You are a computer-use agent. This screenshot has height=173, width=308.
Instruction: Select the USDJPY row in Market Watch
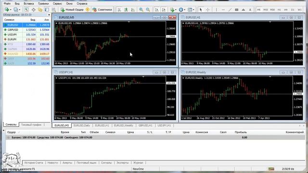click(x=26, y=35)
